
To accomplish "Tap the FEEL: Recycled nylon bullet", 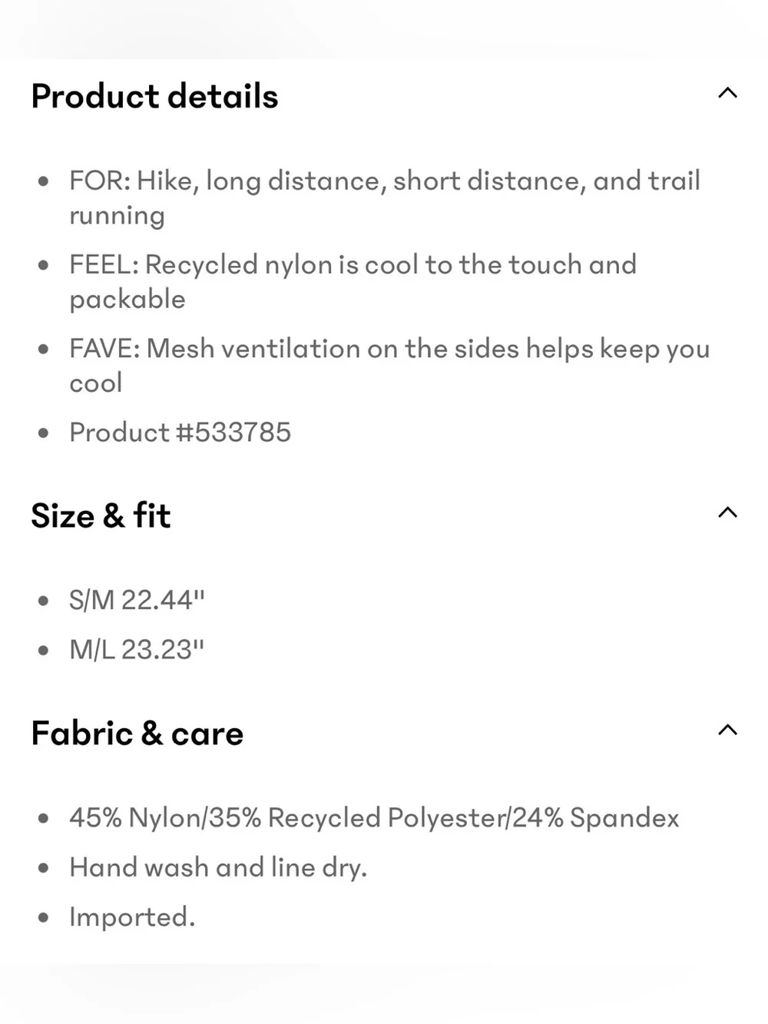I will pyautogui.click(x=353, y=281).
